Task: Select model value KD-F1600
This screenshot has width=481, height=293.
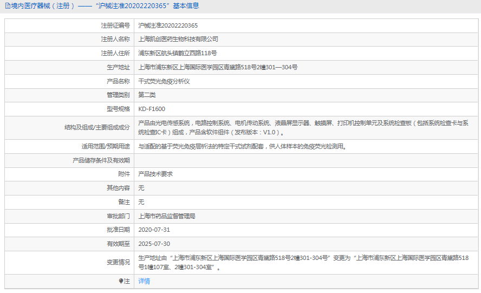Action: tap(152, 109)
